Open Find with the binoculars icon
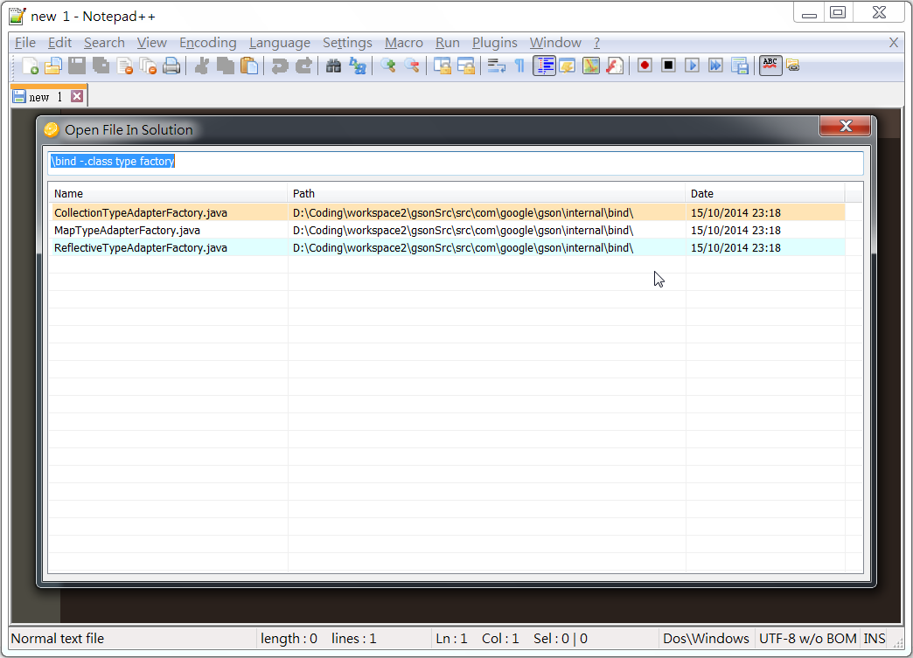Image resolution: width=913 pixels, height=658 pixels. coord(335,66)
